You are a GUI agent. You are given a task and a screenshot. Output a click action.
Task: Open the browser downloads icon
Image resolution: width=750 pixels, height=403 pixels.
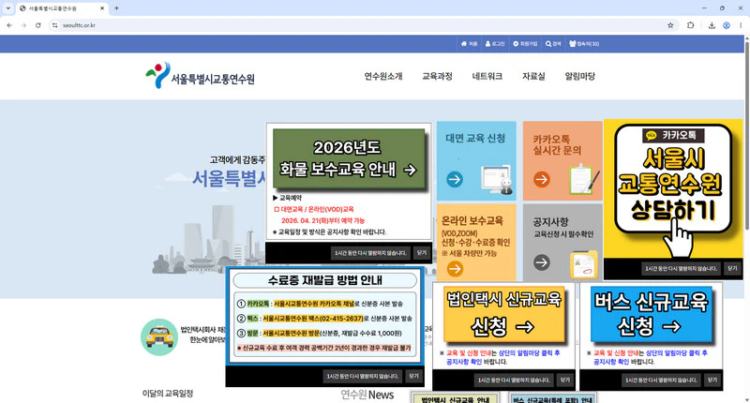712,25
